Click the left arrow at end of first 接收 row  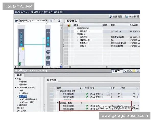coord(138,97)
